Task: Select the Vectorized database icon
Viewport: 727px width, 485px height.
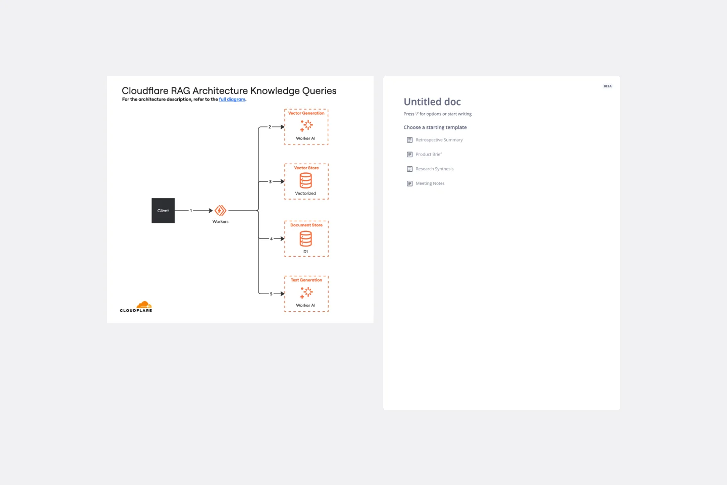Action: point(306,180)
